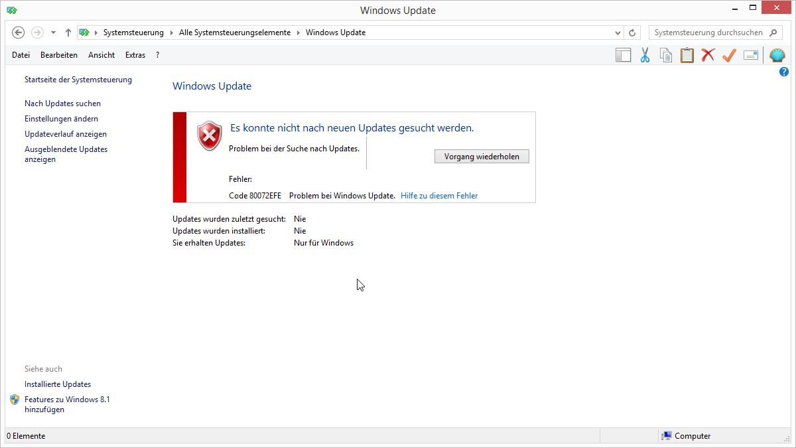Click the shield icon beside Features zu Windows 8.1

click(15, 400)
